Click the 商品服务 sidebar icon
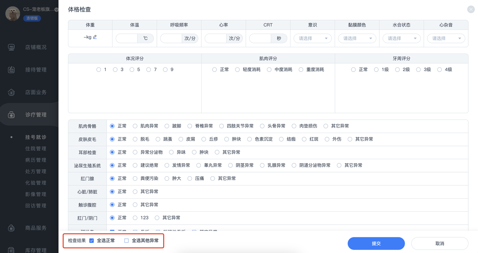 pyautogui.click(x=12, y=228)
